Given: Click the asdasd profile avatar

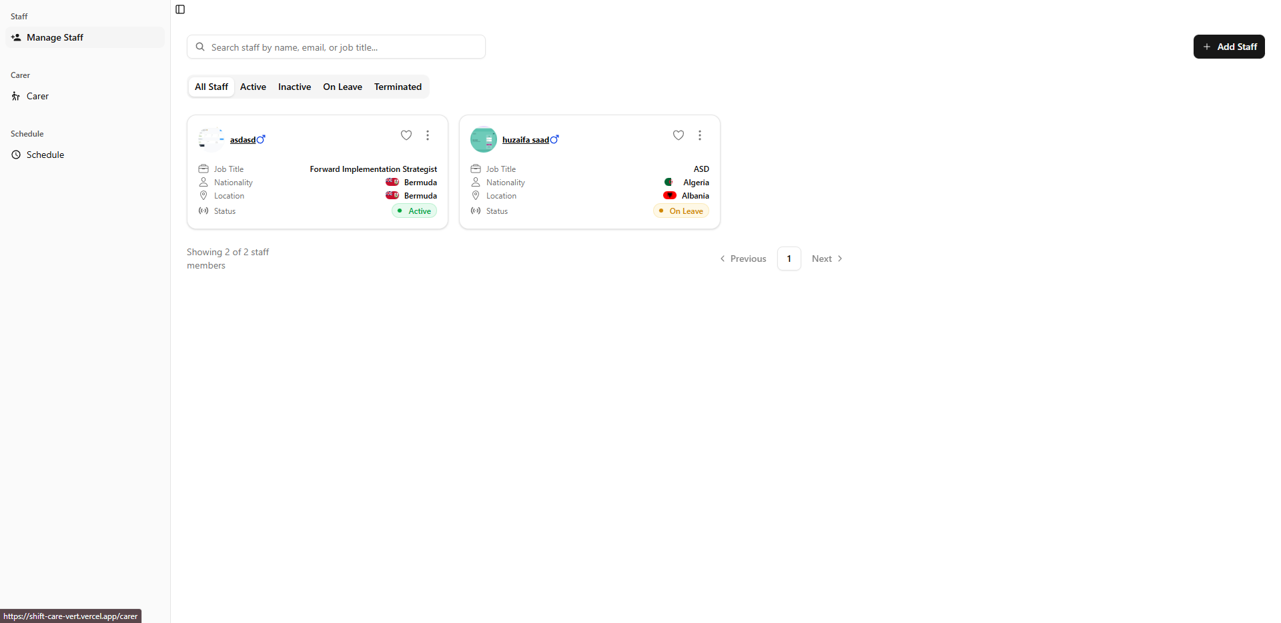Looking at the screenshot, I should pos(211,139).
